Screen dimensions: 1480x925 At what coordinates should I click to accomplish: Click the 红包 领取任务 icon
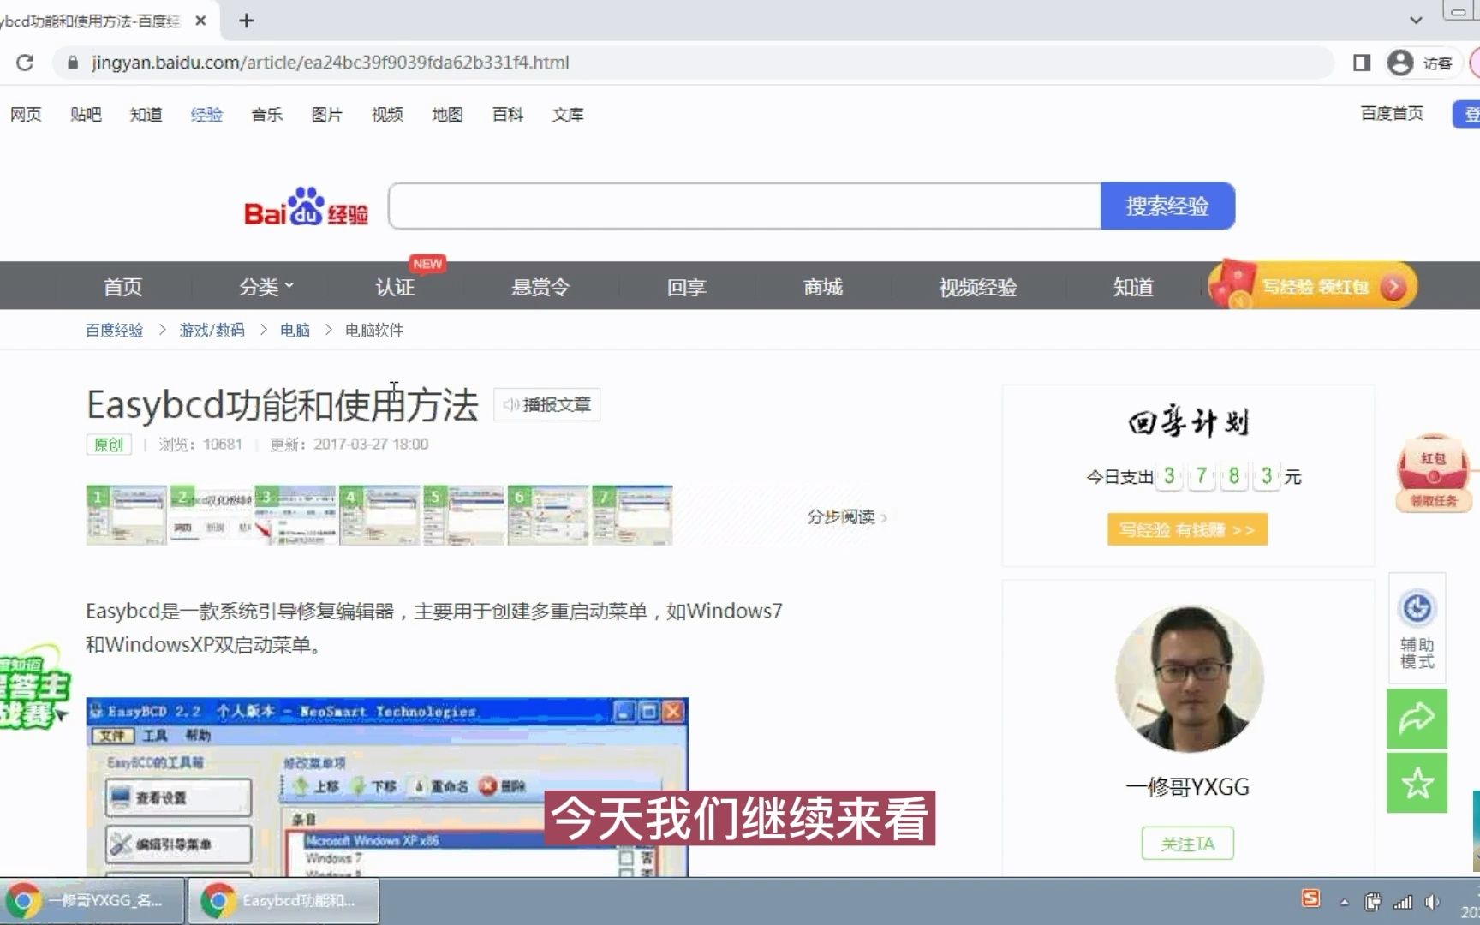pyautogui.click(x=1433, y=474)
